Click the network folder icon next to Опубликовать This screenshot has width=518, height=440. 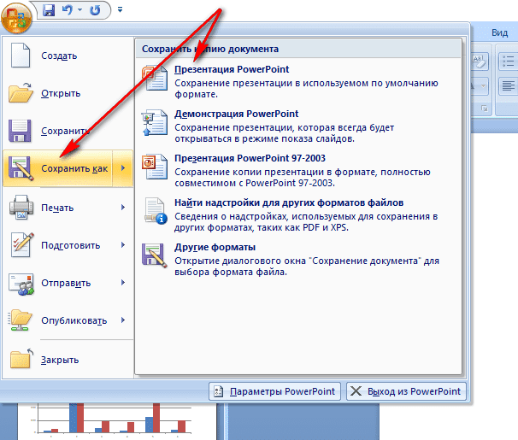(x=20, y=320)
